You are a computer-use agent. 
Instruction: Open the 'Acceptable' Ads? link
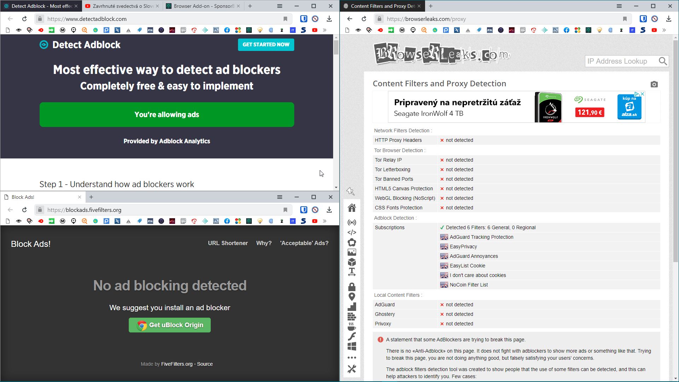click(x=304, y=243)
